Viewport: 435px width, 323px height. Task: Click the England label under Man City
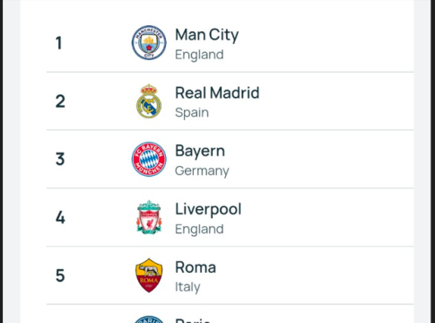(x=199, y=55)
